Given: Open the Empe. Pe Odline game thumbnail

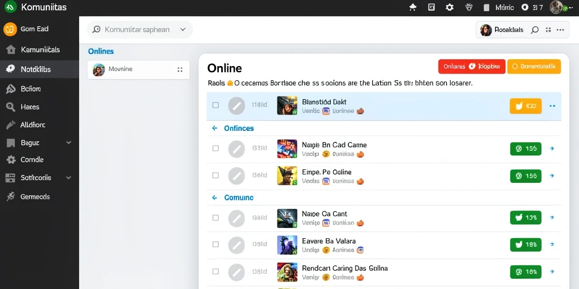Looking at the screenshot, I should (x=287, y=176).
